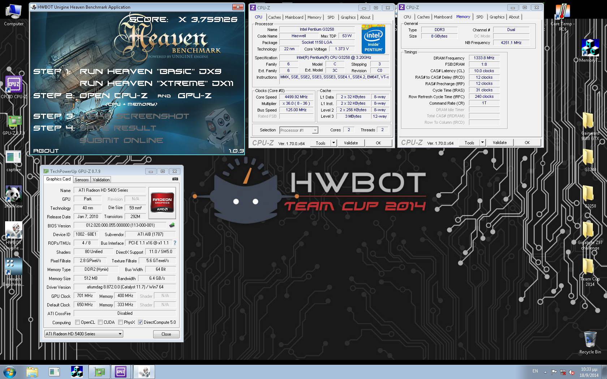Click Run Heaven "Basic" DX9

click(150, 71)
